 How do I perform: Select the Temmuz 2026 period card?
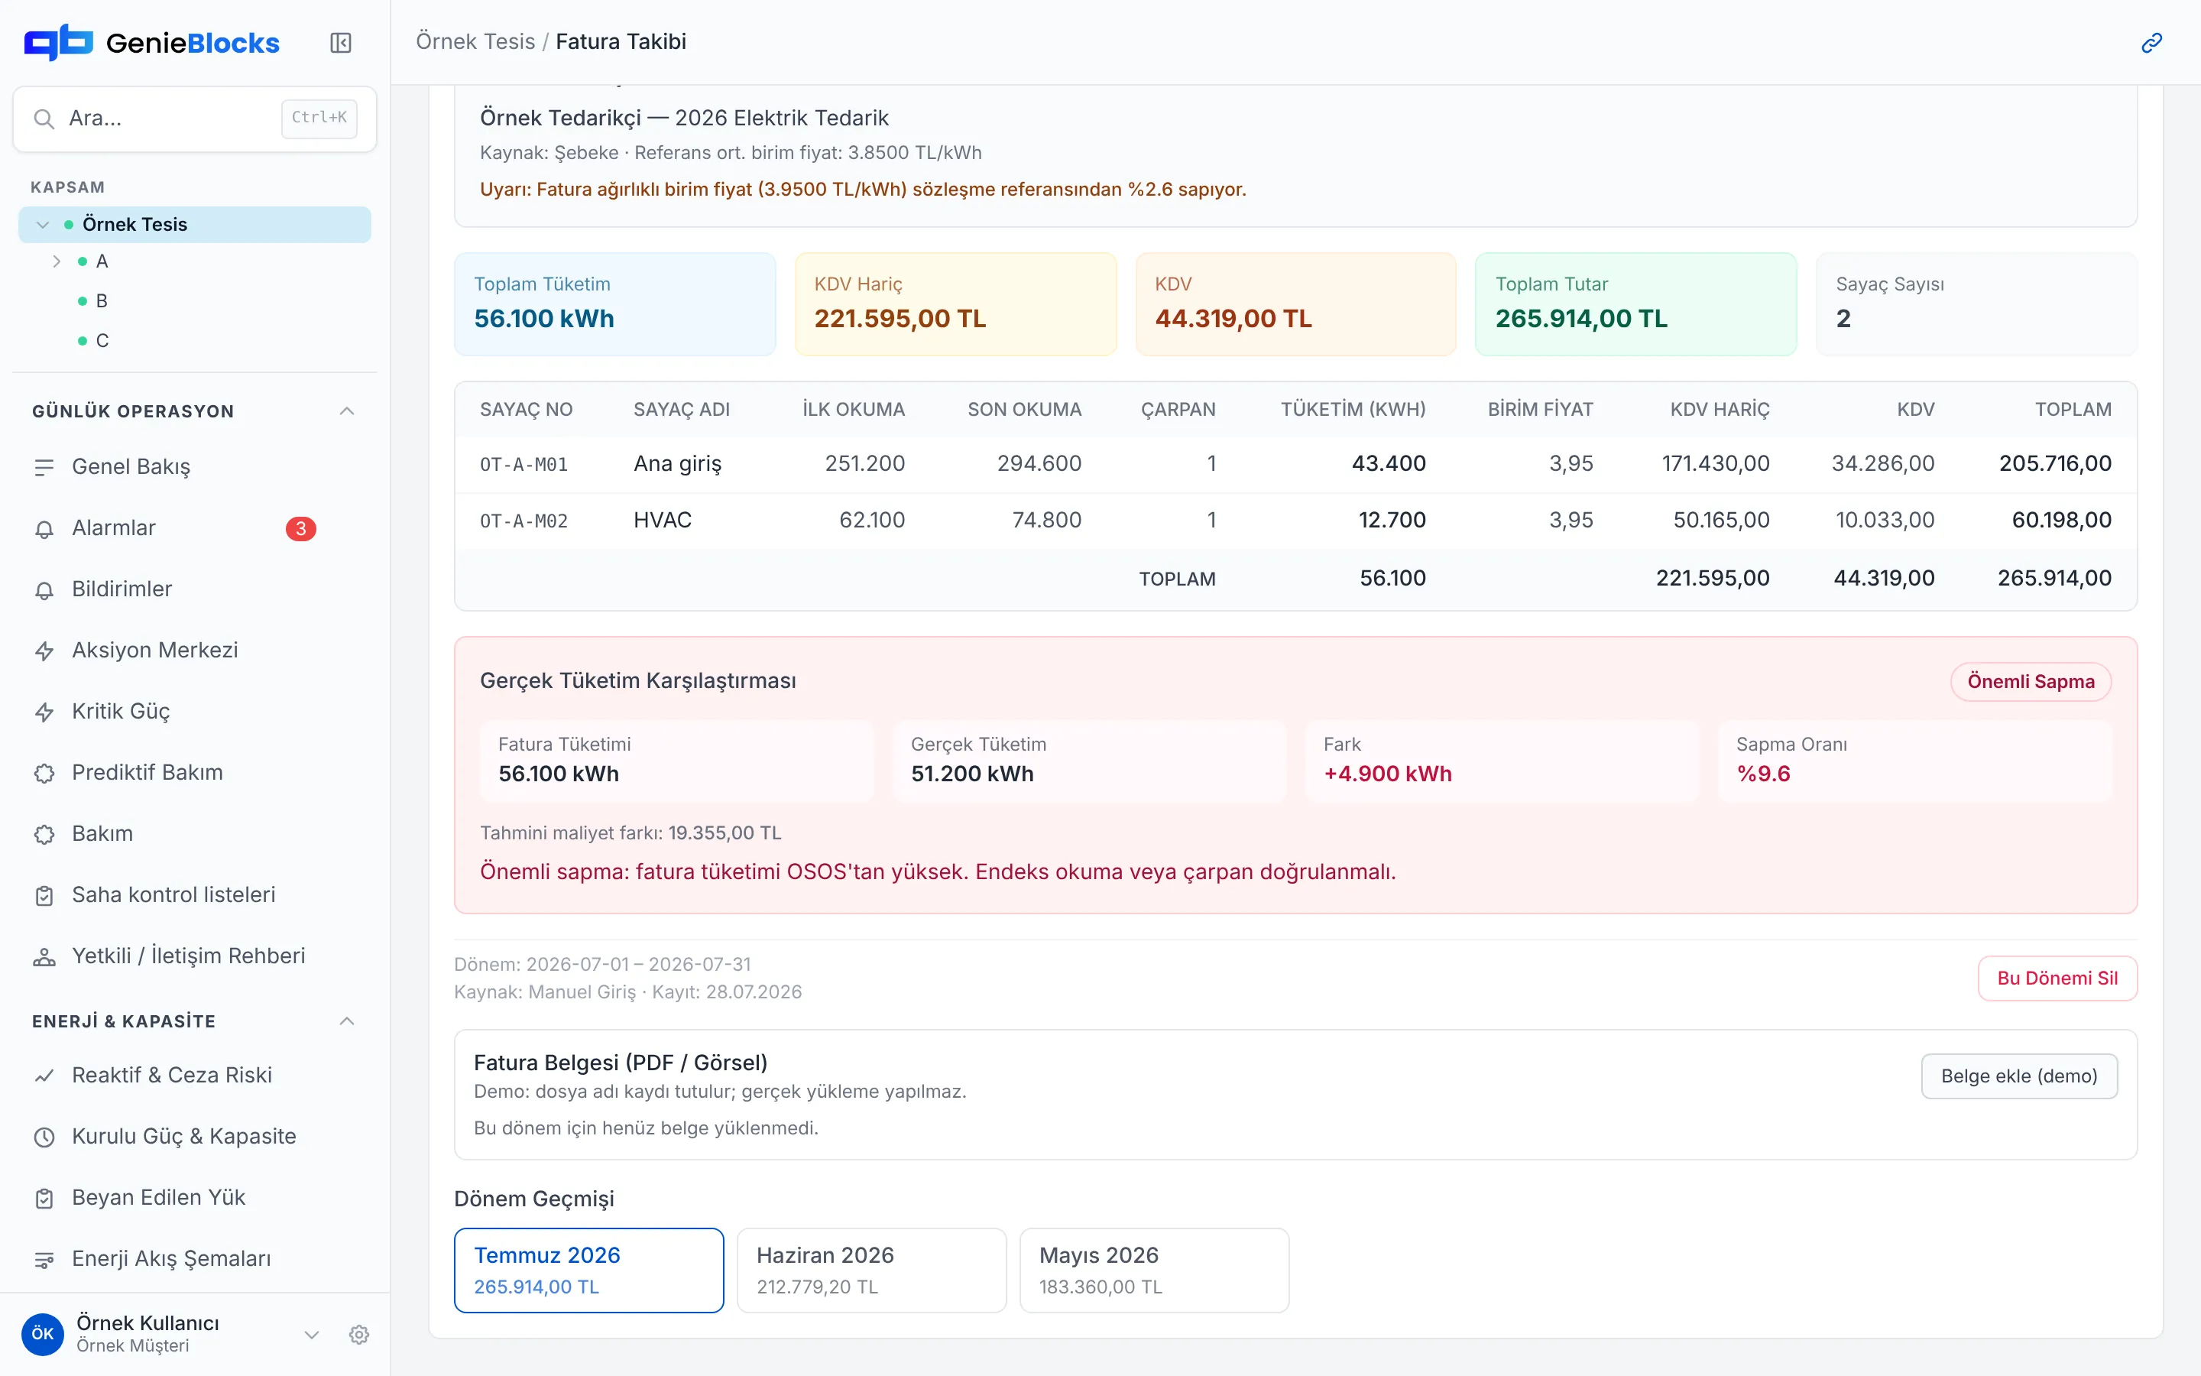(x=588, y=1270)
